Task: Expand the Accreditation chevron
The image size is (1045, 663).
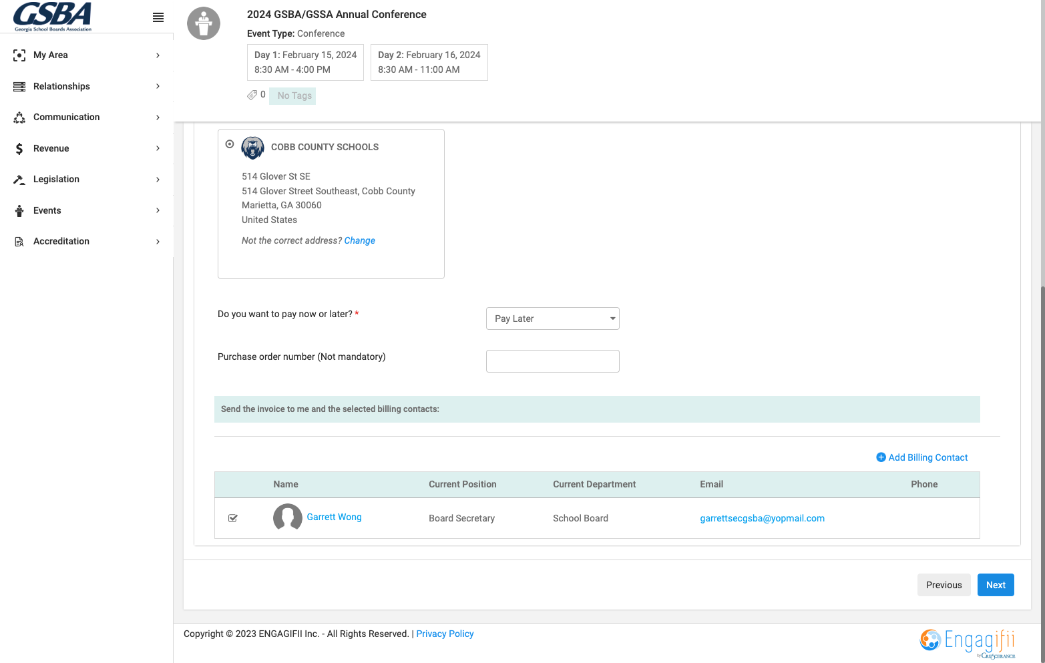Action: point(158,242)
